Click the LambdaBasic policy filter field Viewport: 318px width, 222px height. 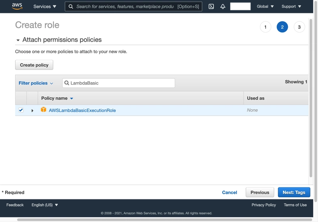[118, 83]
